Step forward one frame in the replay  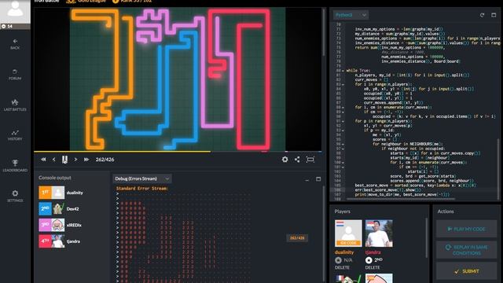point(75,160)
